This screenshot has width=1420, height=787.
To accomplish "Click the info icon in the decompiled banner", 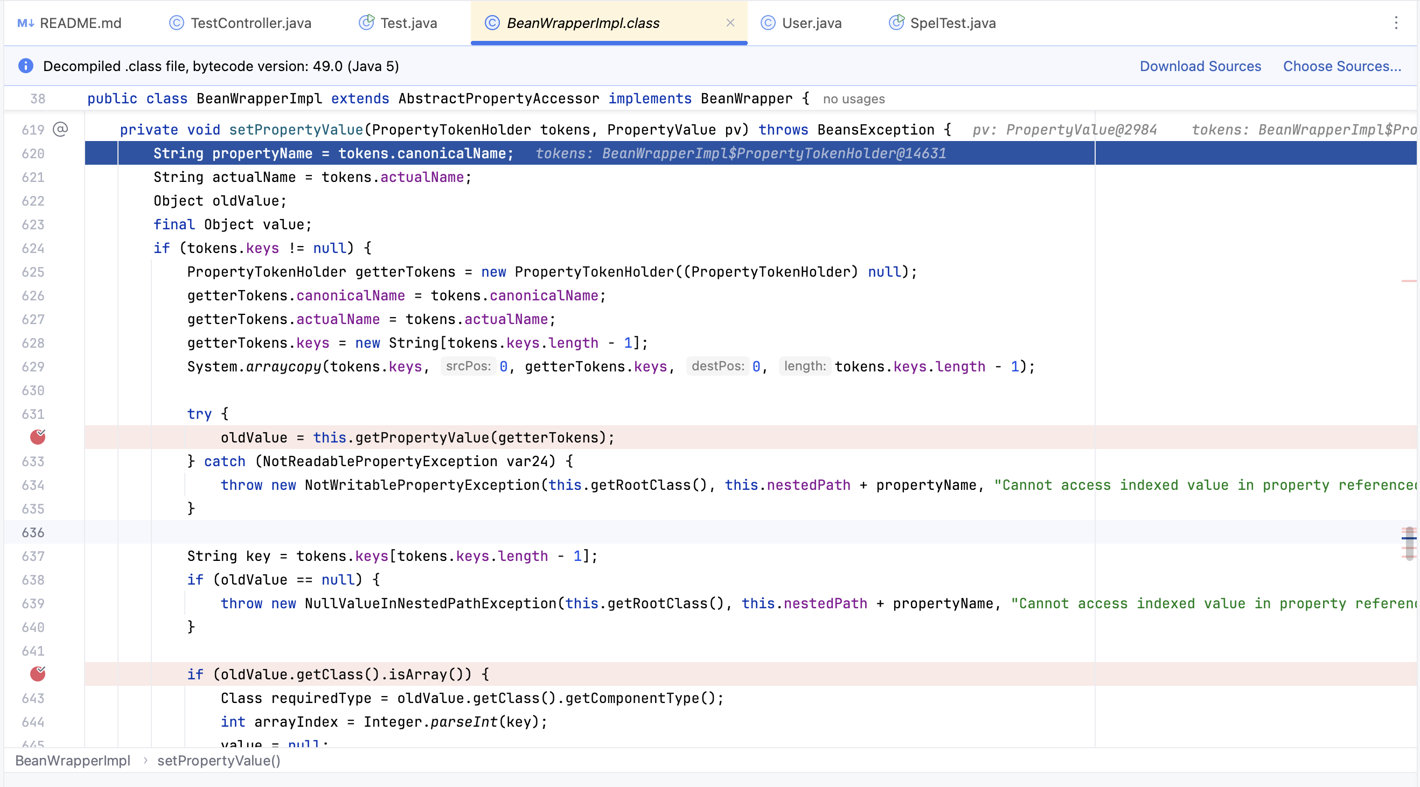I will point(25,66).
